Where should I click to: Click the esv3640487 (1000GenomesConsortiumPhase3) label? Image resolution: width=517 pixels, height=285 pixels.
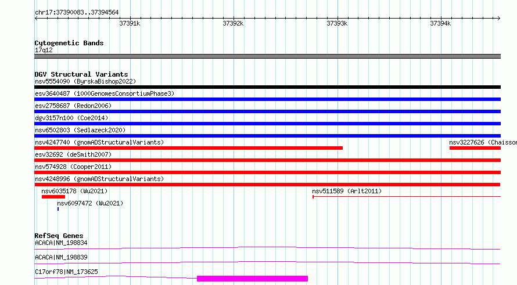(x=105, y=93)
